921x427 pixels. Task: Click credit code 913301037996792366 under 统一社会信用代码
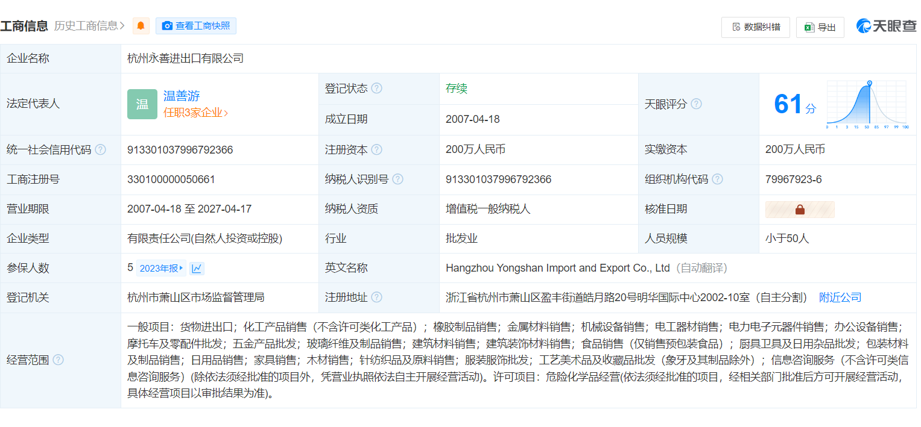click(x=180, y=150)
